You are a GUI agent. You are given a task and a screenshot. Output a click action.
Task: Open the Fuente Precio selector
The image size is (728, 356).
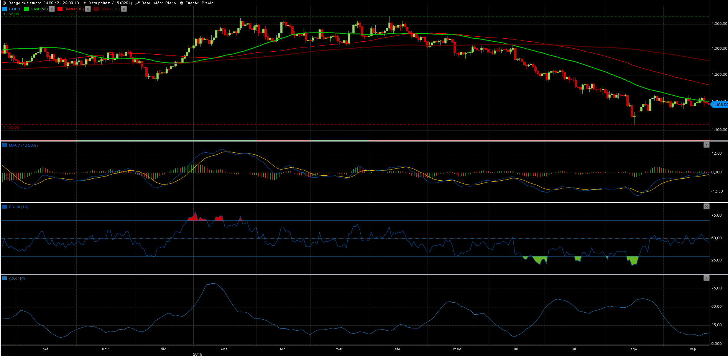[x=207, y=3]
